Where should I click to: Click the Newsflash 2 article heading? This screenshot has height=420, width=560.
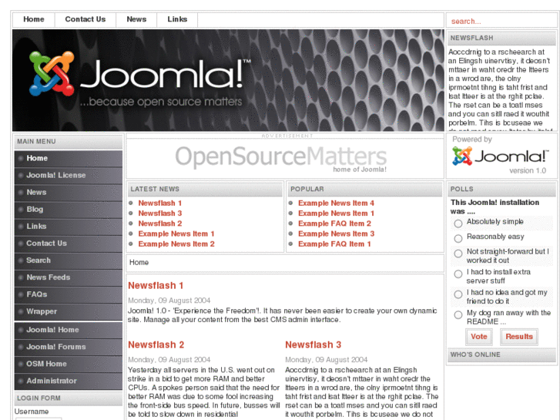pos(156,345)
